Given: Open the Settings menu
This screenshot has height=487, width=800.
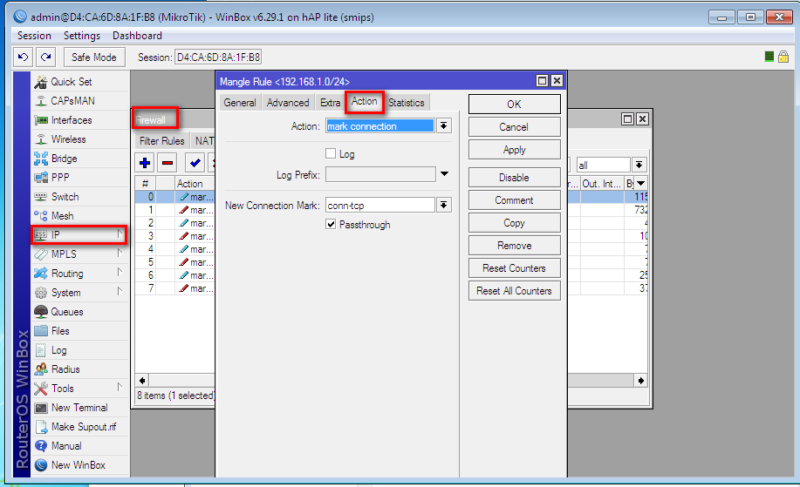Looking at the screenshot, I should coord(82,36).
